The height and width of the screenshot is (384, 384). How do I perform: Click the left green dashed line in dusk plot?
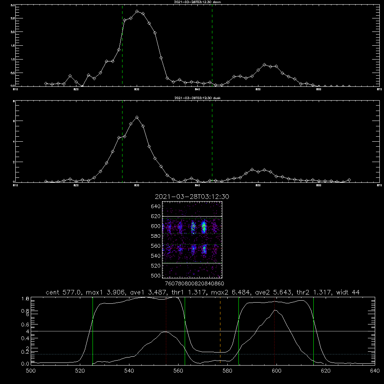tap(122, 141)
